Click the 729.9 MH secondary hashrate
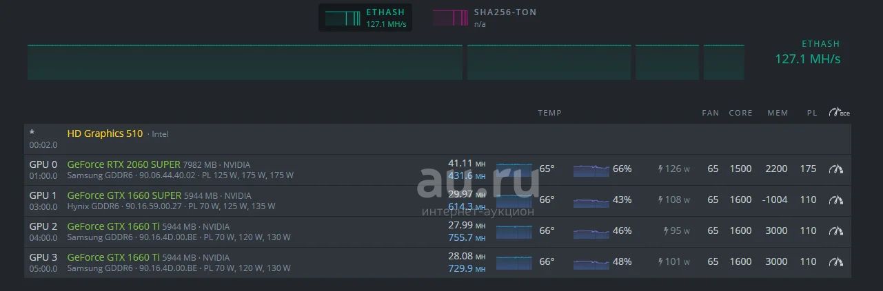The image size is (883, 291). tap(467, 268)
